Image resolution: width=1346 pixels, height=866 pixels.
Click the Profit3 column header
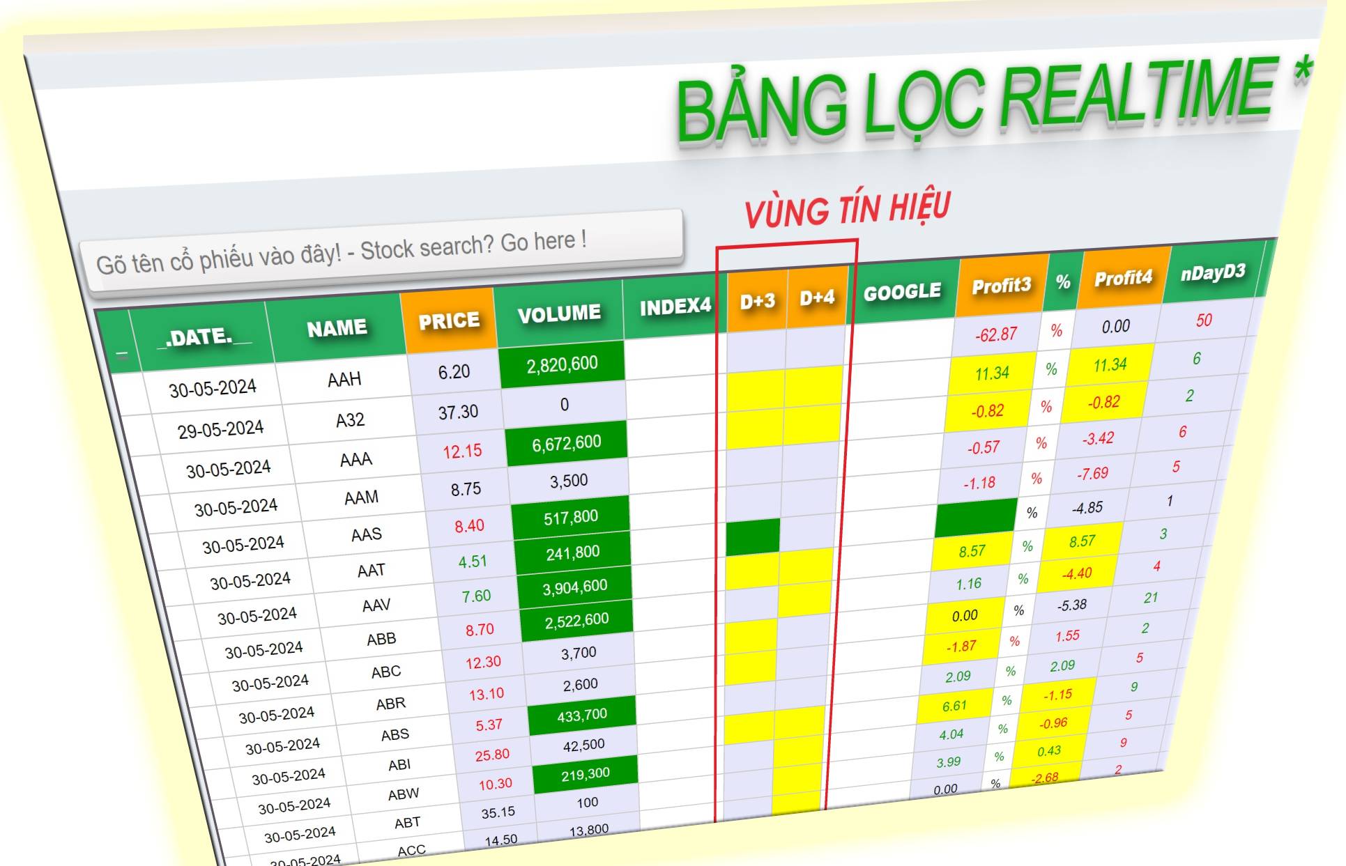click(x=1001, y=285)
